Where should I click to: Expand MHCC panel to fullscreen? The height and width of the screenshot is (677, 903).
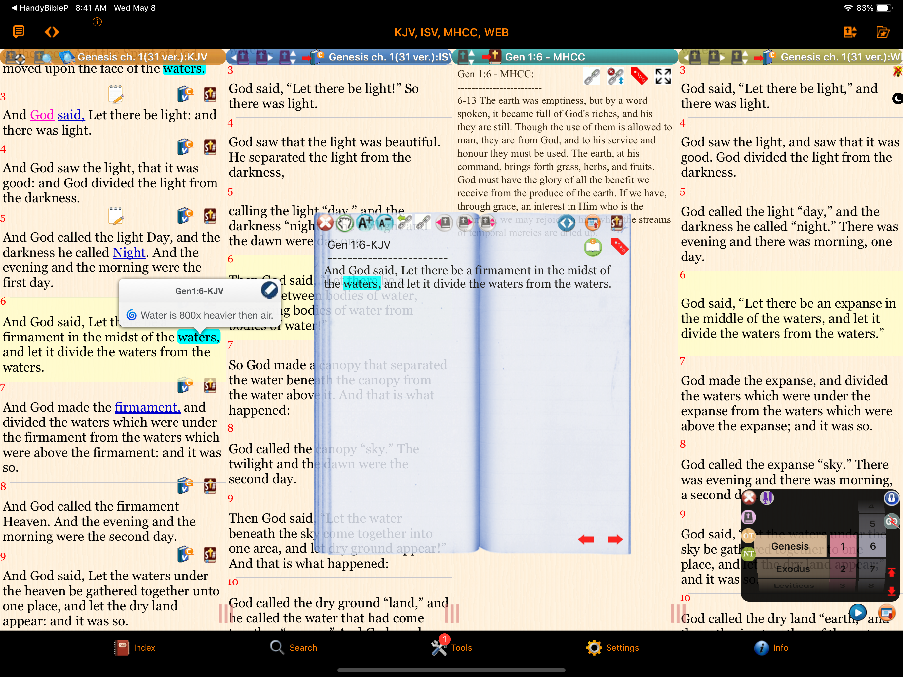(x=663, y=76)
